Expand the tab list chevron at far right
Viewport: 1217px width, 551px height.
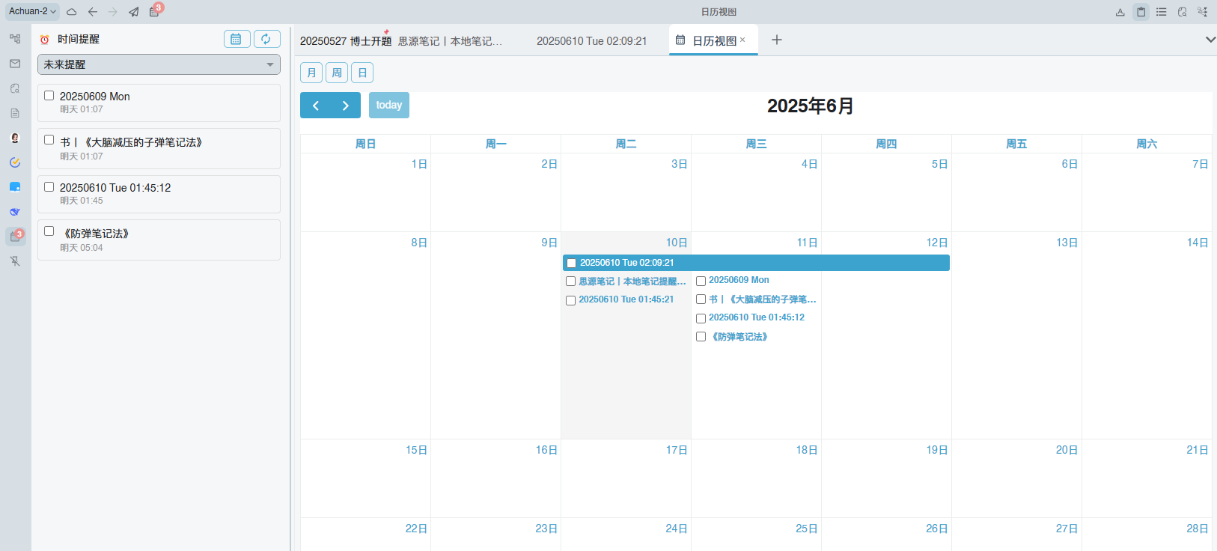[1210, 40]
